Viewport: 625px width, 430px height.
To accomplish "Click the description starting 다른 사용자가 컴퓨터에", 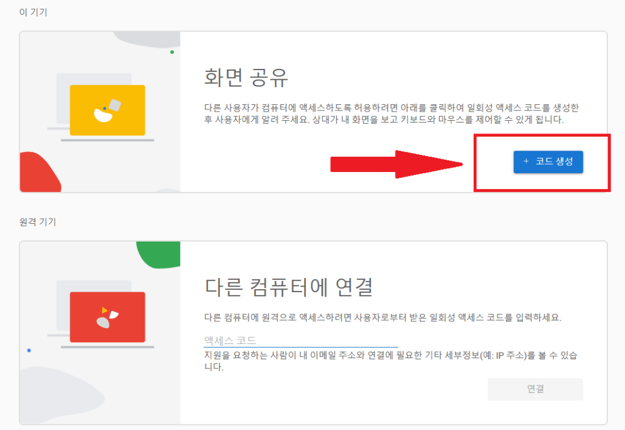I will [391, 113].
